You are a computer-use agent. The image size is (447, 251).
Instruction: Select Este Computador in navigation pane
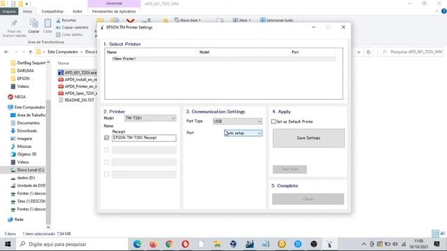click(27, 107)
